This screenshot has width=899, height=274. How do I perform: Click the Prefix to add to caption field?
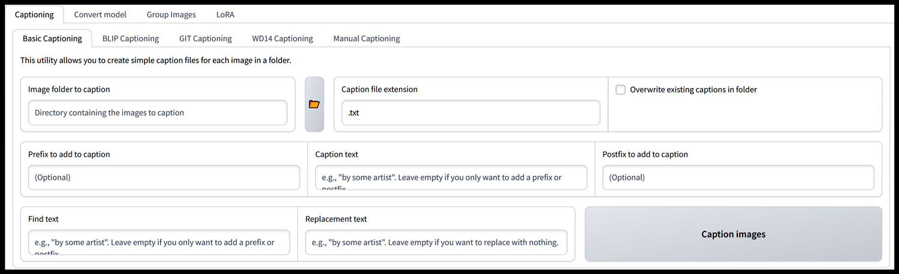[164, 177]
